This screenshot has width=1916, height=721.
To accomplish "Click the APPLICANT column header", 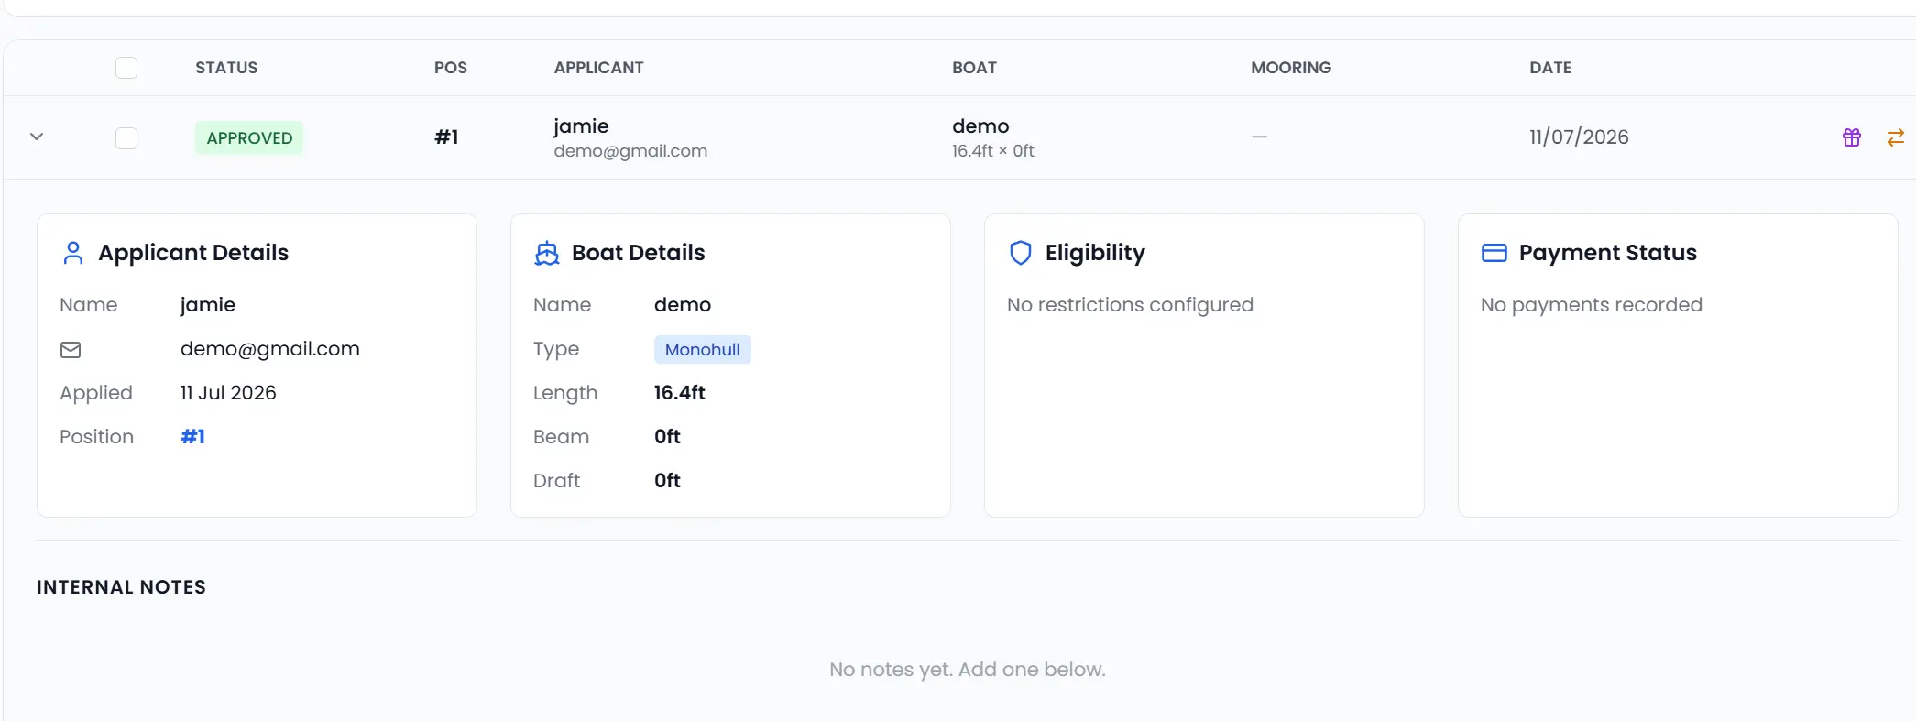I will coord(599,68).
